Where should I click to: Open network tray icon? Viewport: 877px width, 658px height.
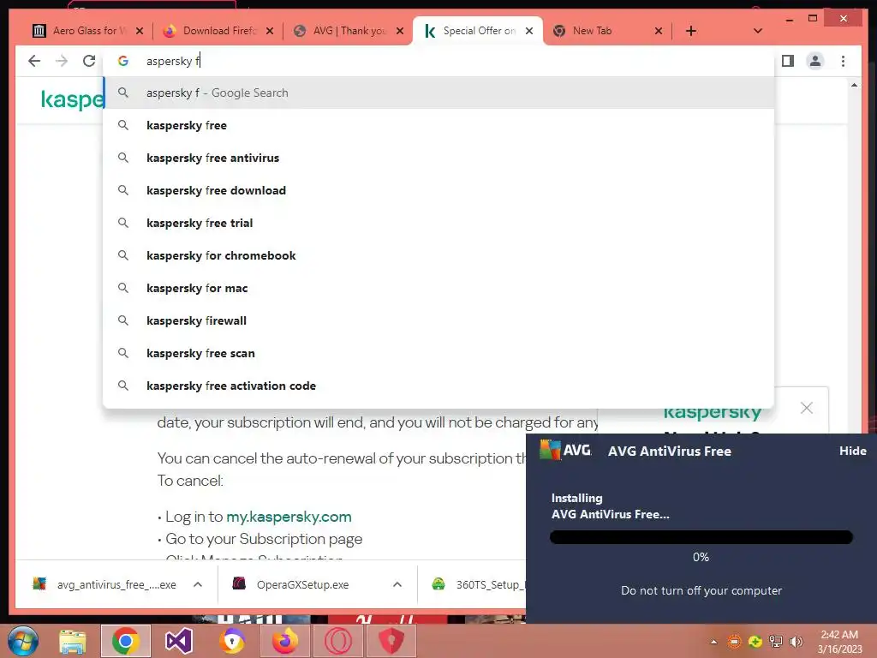pos(776,642)
